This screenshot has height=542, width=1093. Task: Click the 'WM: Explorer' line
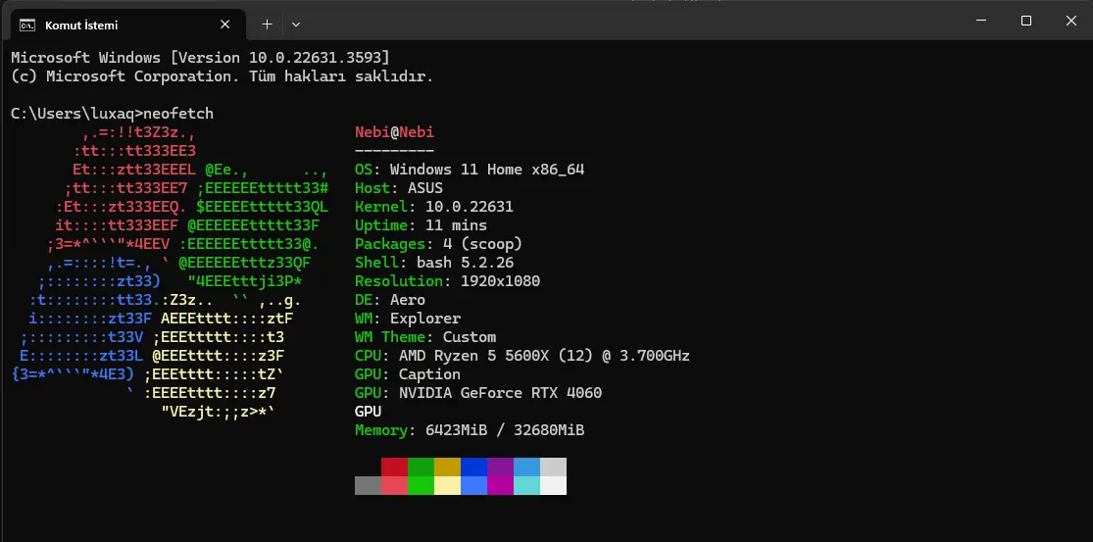[408, 320]
